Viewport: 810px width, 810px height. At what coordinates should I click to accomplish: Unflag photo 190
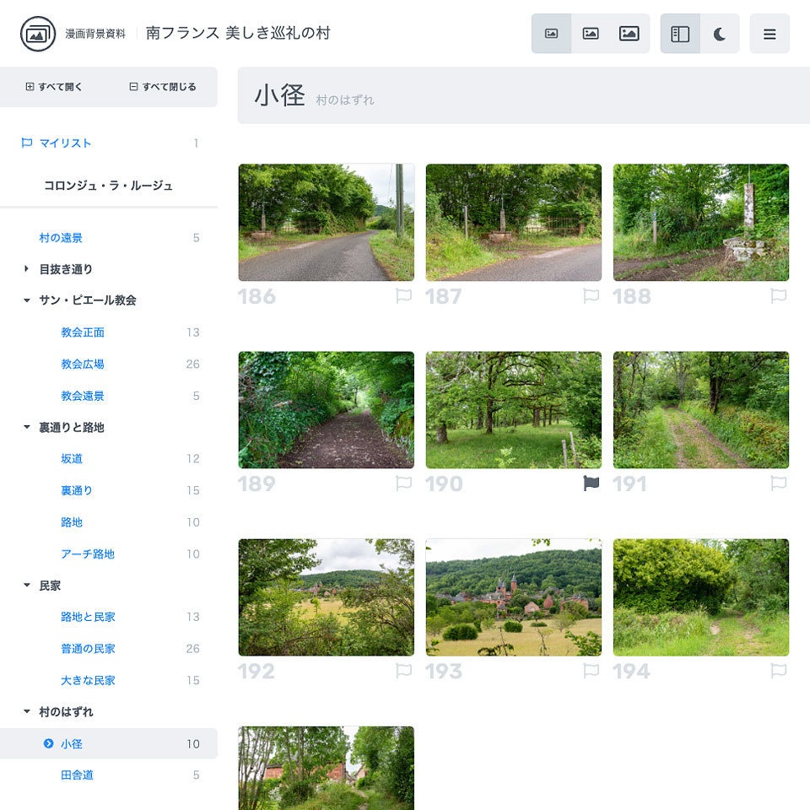(591, 483)
